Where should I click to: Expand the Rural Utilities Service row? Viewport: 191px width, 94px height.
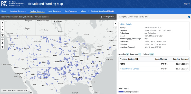(x=129, y=69)
